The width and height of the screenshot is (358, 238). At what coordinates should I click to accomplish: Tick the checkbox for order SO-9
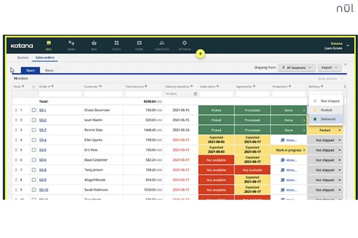pyautogui.click(x=34, y=180)
